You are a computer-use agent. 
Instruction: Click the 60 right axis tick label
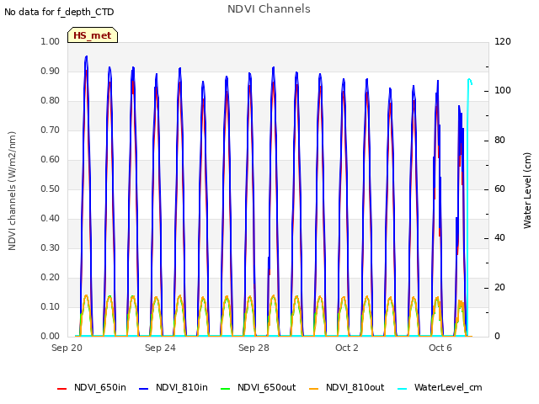pyautogui.click(x=499, y=189)
